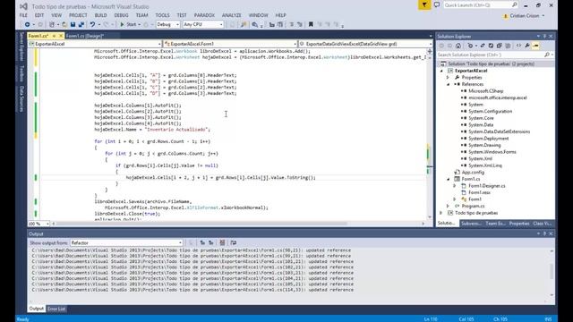
Task: Click the search magnifier in Solution Explorer
Action: click(x=547, y=55)
